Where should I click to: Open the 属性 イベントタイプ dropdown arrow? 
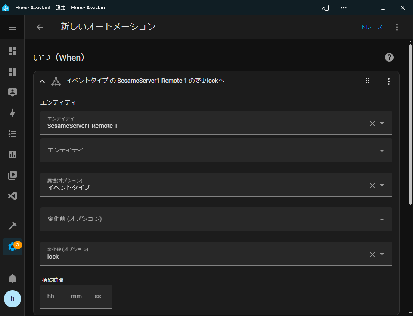point(382,186)
